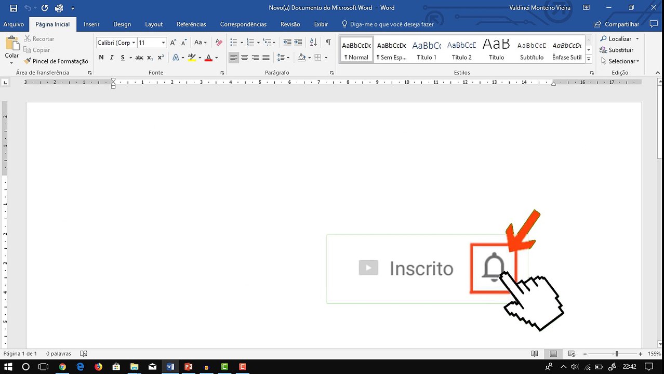Open the Fonte dialog launcher
Screen dimensions: 664x374
pos(222,73)
